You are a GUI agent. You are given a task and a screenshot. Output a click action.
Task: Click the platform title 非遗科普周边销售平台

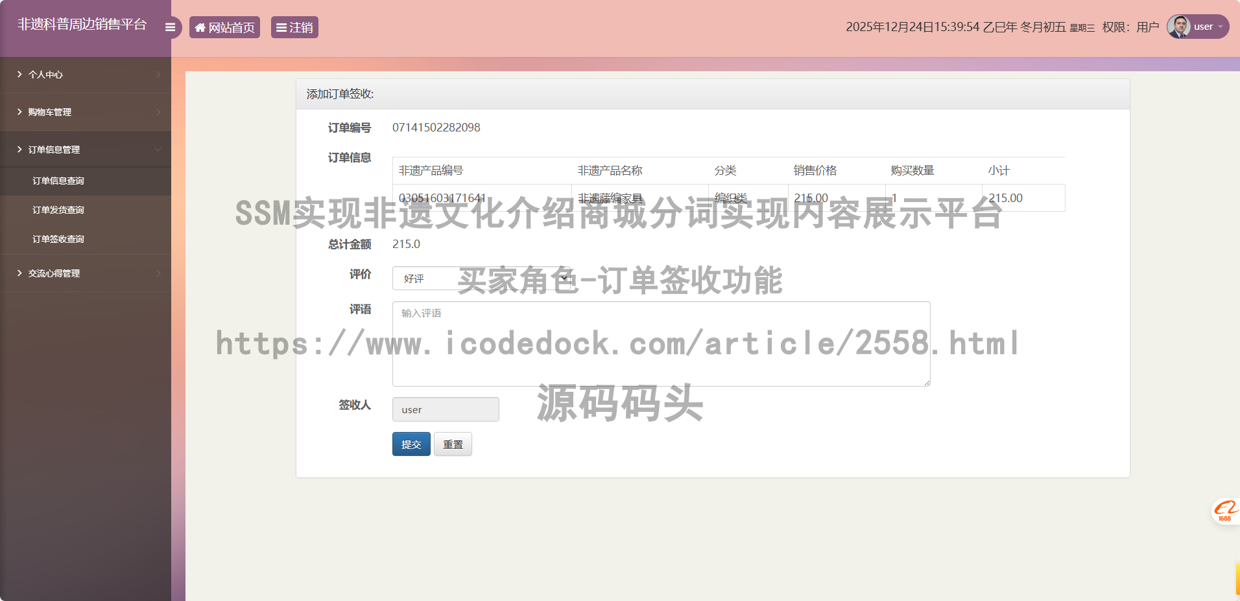point(82,25)
